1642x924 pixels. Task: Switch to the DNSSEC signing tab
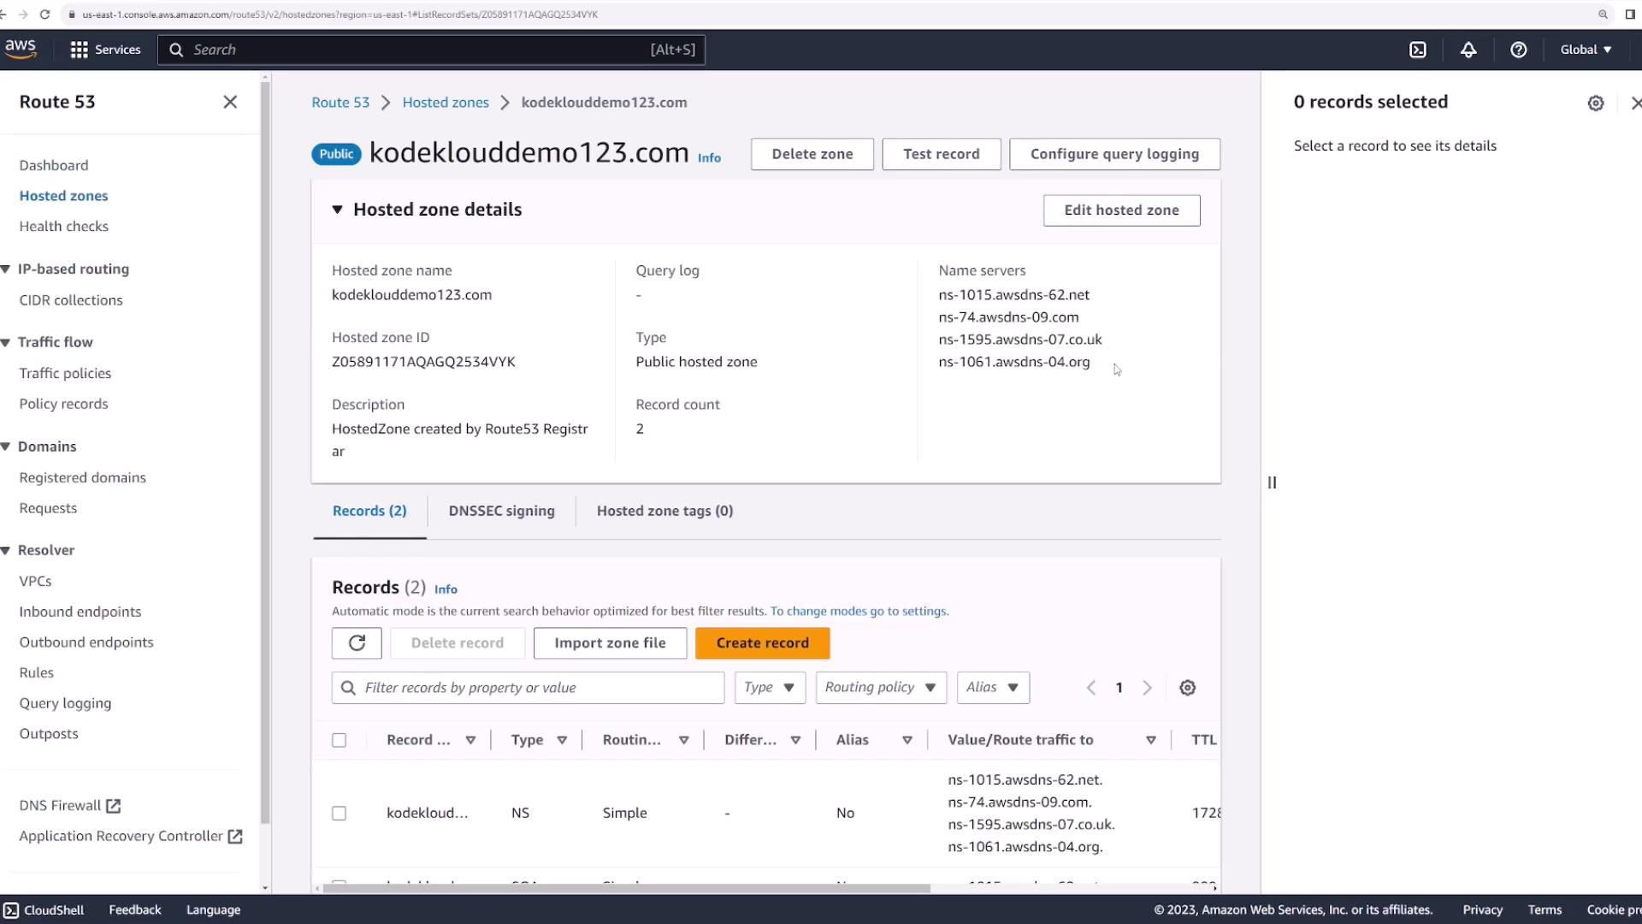click(x=501, y=511)
